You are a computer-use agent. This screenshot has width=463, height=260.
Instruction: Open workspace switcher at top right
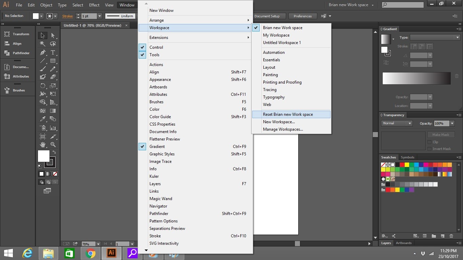(x=351, y=5)
